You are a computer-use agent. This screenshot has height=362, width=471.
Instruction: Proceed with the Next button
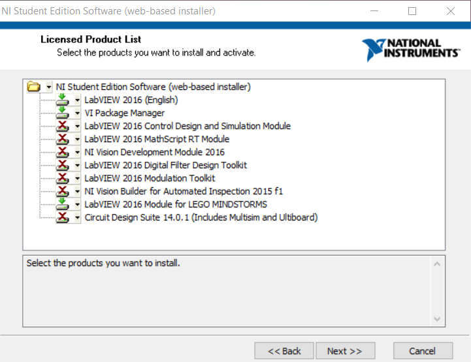coord(346,351)
